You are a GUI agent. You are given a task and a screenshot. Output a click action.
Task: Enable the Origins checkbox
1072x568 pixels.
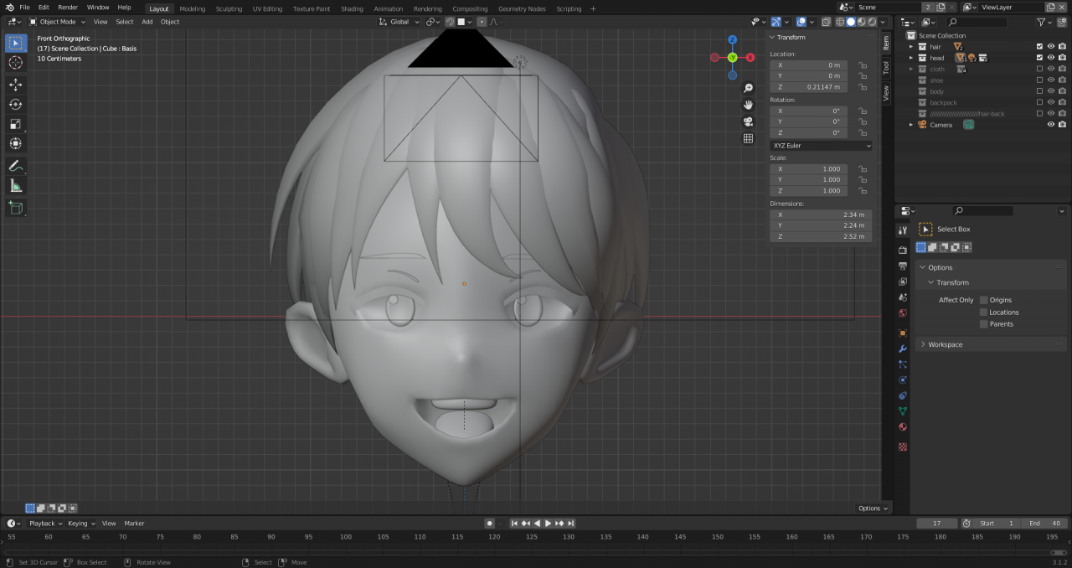[x=984, y=300]
